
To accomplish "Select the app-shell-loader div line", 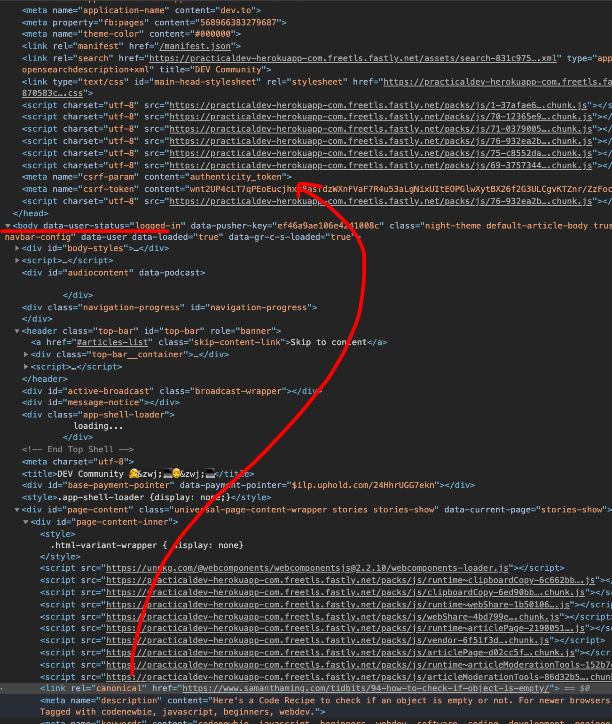I will 98,415.
